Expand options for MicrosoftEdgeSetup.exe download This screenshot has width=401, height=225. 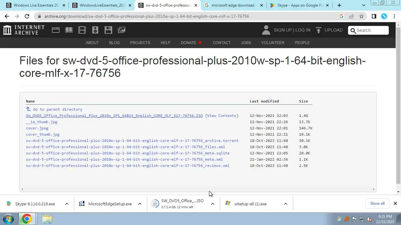pyautogui.click(x=140, y=204)
